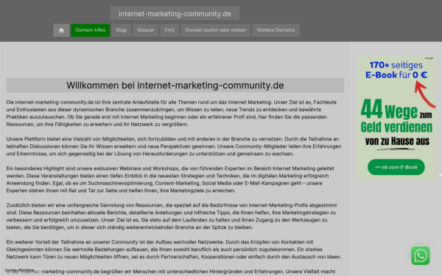Click the home icon in navigation

(x=61, y=30)
